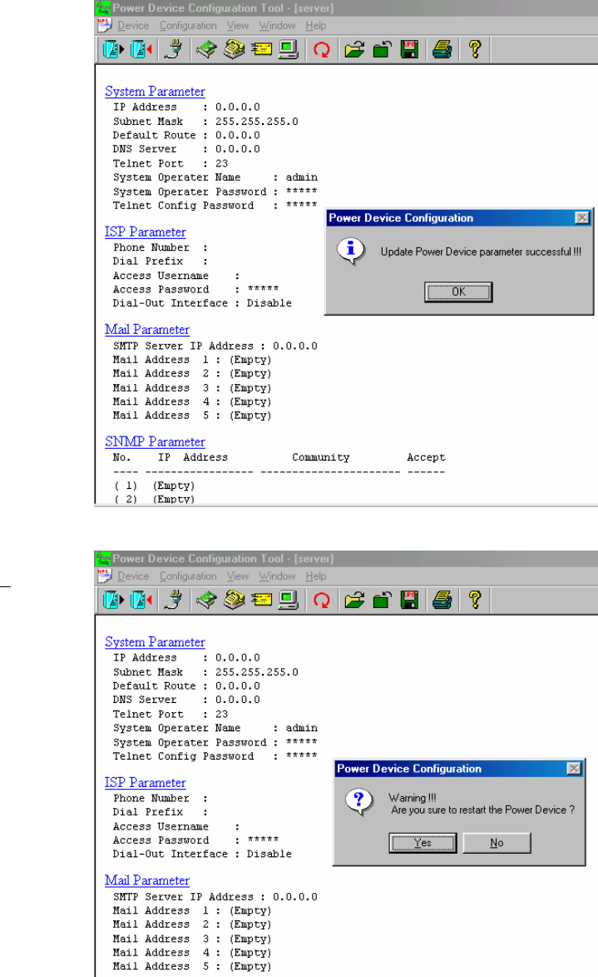Select 'Community' column header in SNMP table
Screen dimensions: 598x977
(320, 457)
